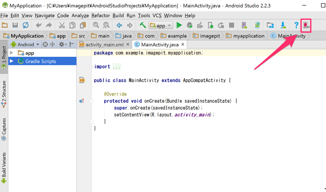Open the app run configuration dropdown
Image resolution: width=326 pixels, height=192 pixels.
pos(161,25)
